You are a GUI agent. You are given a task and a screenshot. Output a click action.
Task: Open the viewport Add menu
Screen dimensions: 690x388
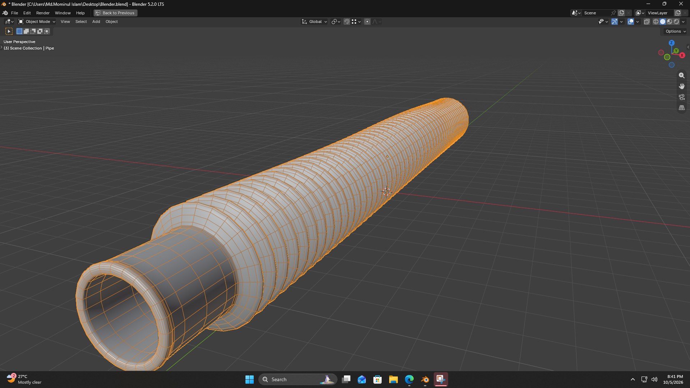(96, 22)
